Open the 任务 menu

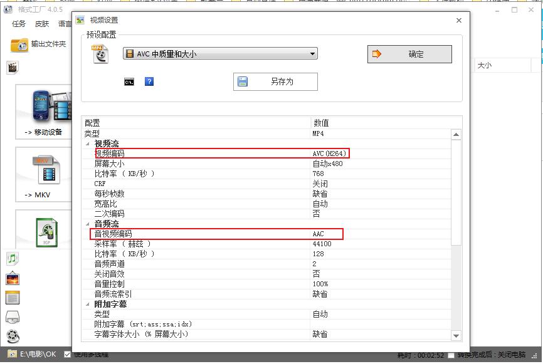coord(19,24)
